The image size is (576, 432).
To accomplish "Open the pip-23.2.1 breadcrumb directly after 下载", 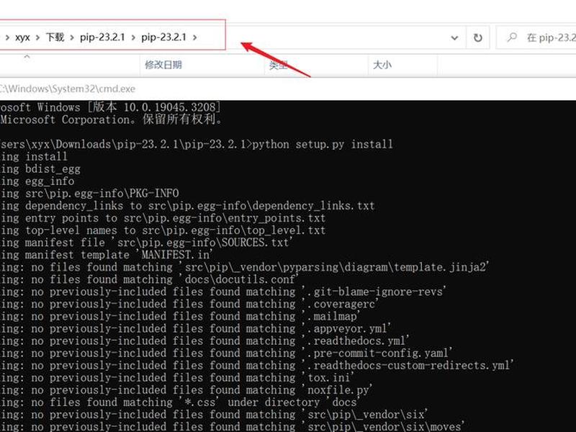I will (x=102, y=37).
